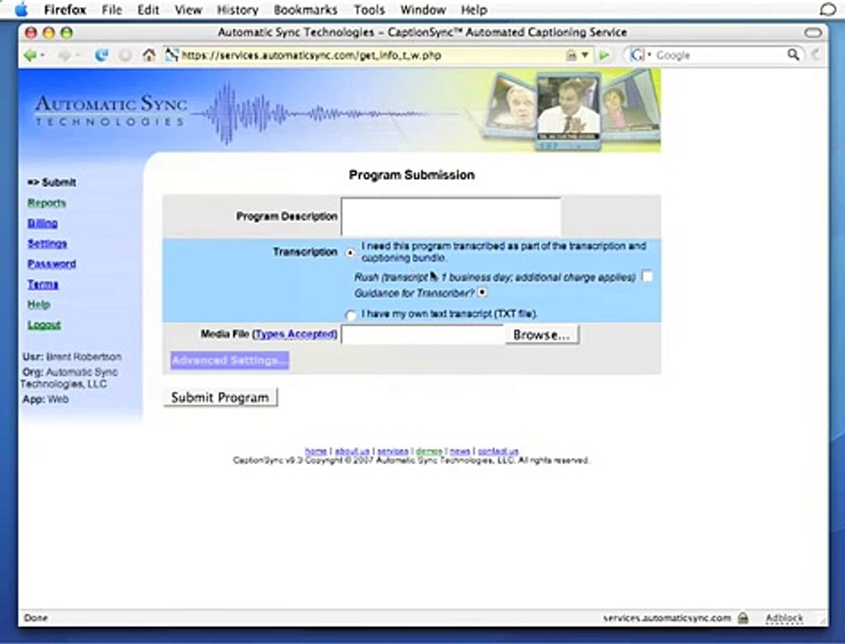The image size is (845, 644).
Task: Reload the page with the refresh icon
Action: tap(101, 55)
